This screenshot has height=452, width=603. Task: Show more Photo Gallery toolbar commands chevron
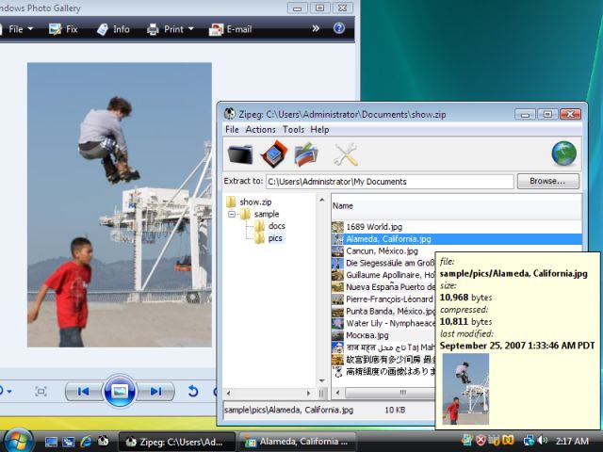[x=316, y=28]
